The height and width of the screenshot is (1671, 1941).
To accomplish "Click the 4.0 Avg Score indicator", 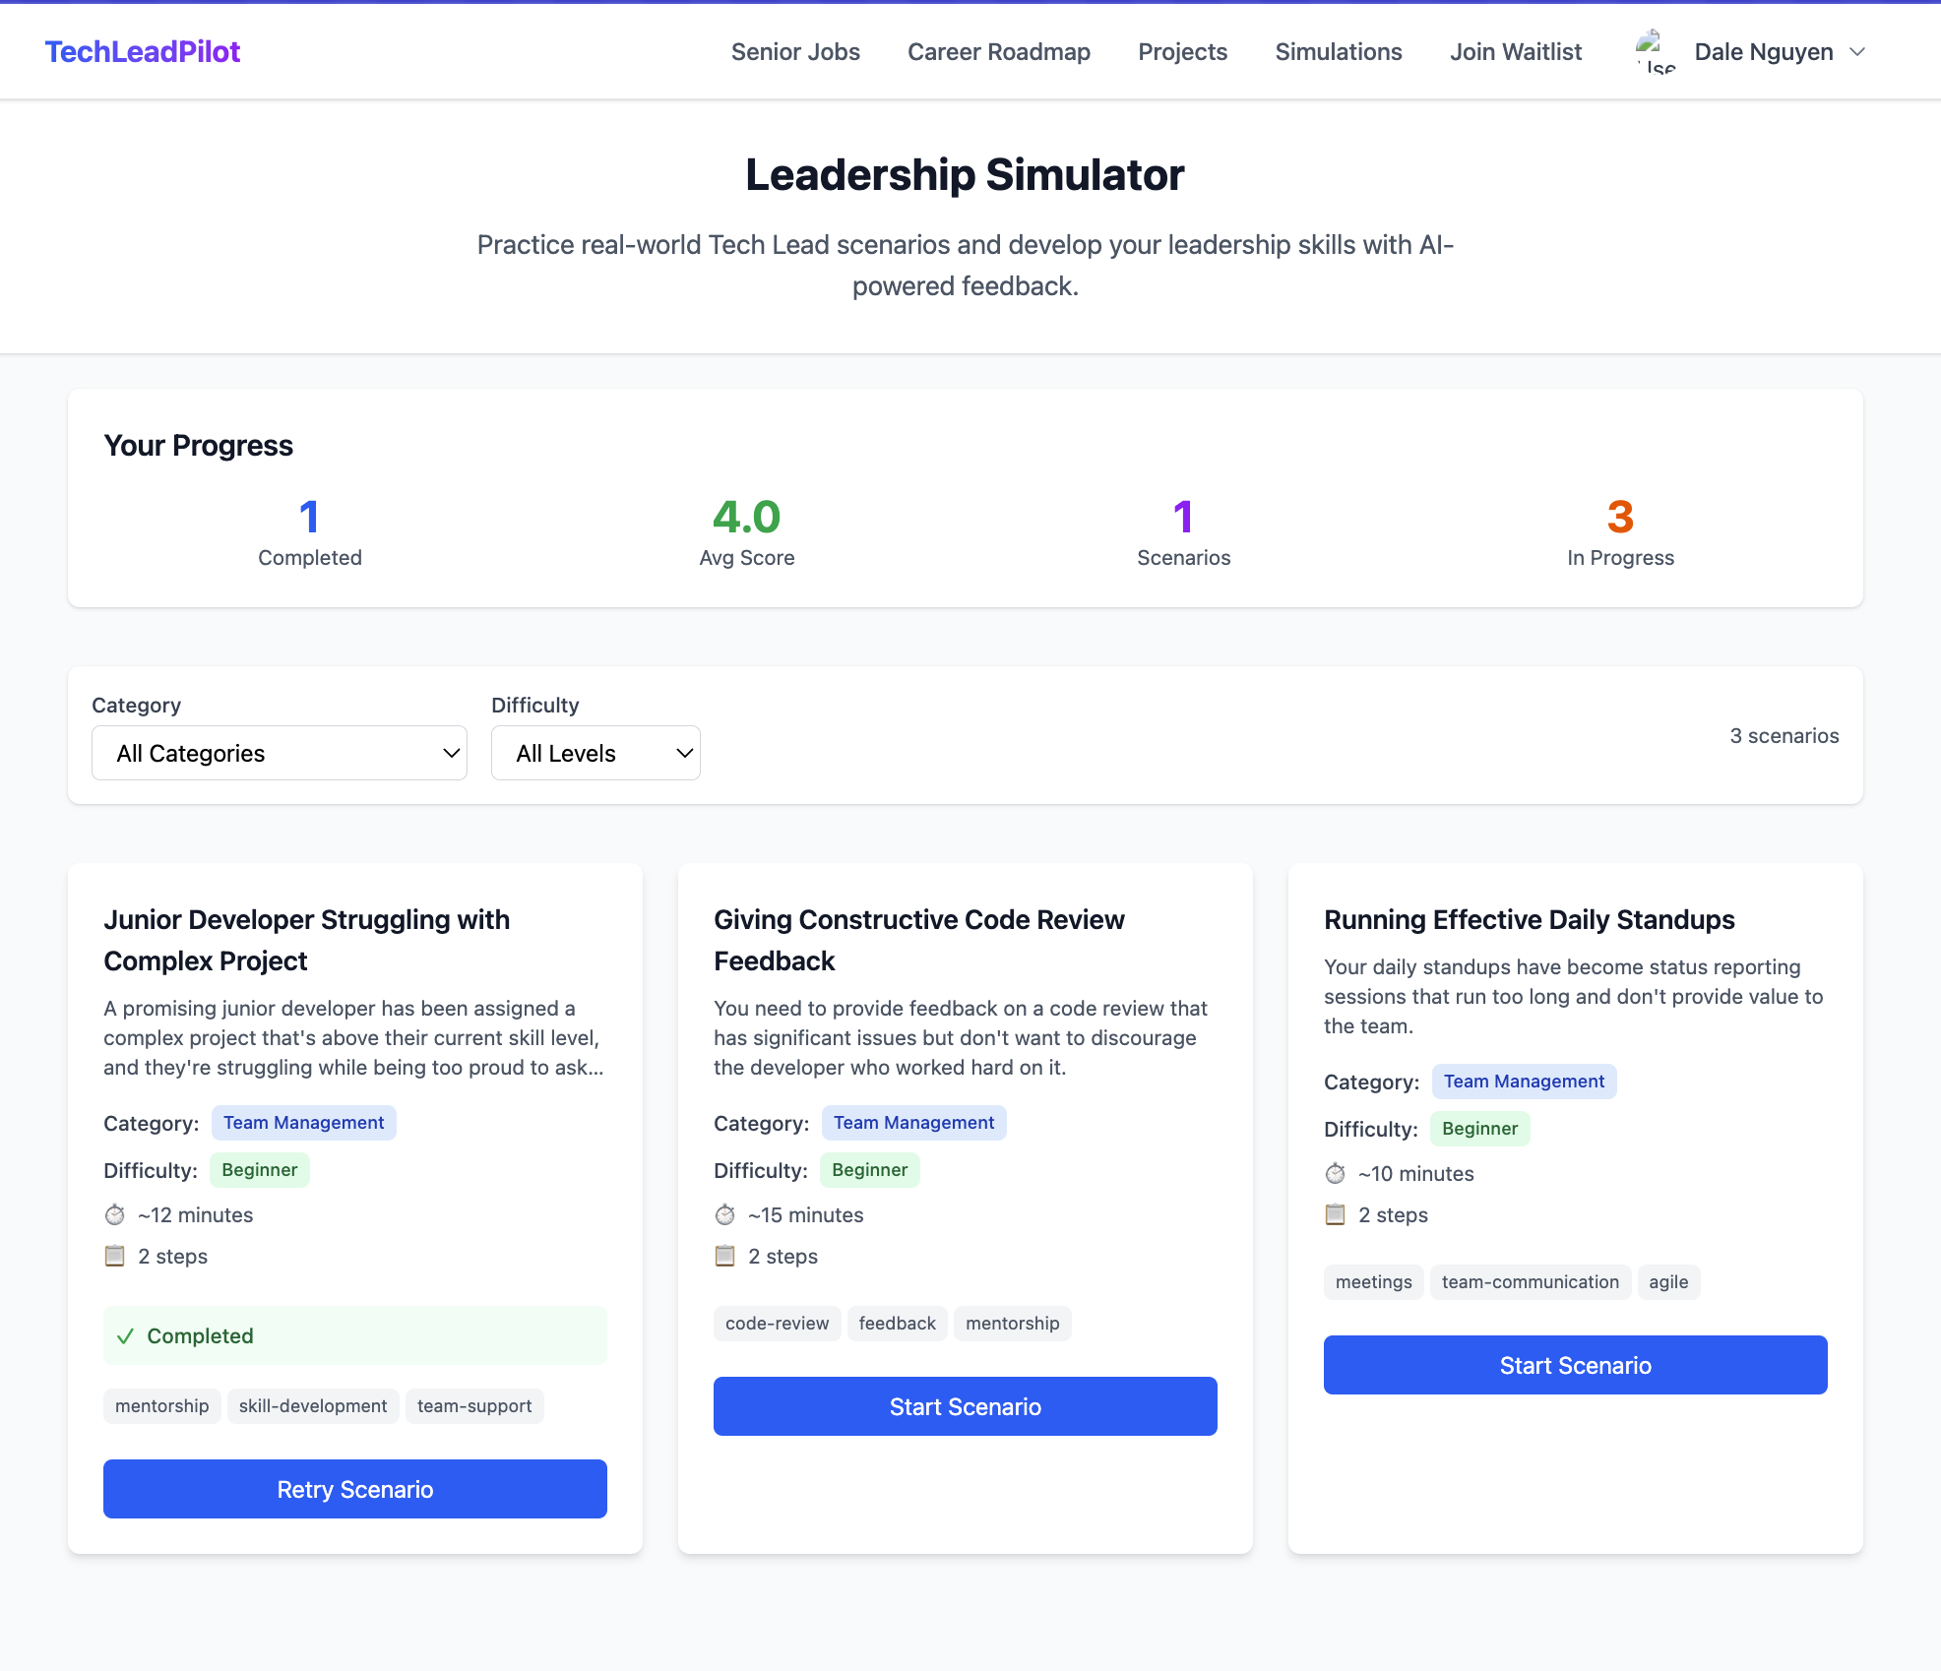I will click(746, 517).
